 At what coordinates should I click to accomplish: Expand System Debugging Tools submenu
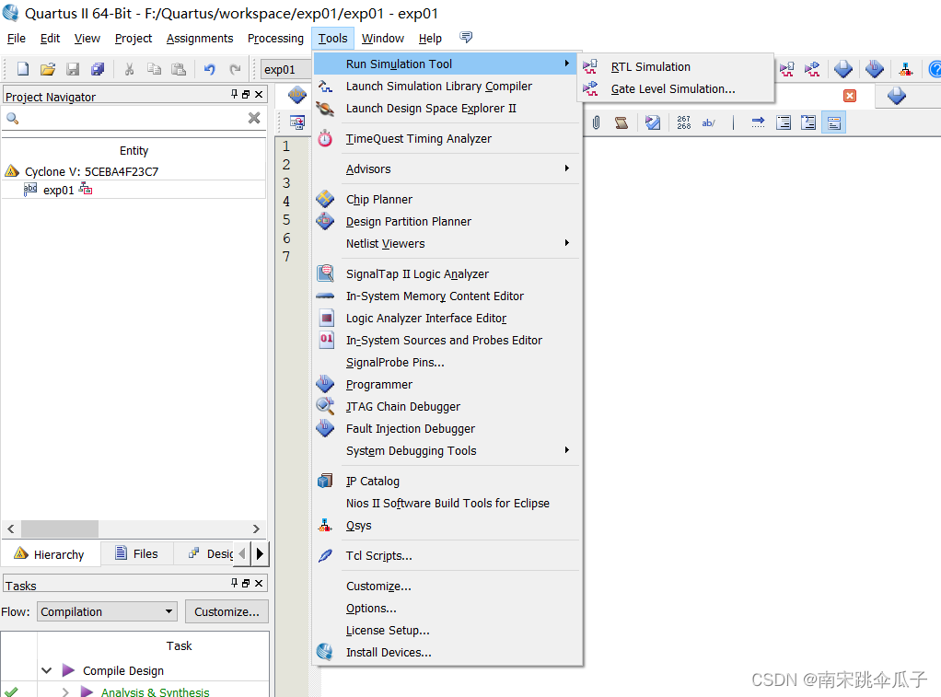tap(447, 450)
